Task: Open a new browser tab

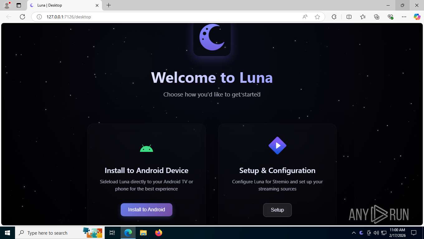Action: coord(108,5)
